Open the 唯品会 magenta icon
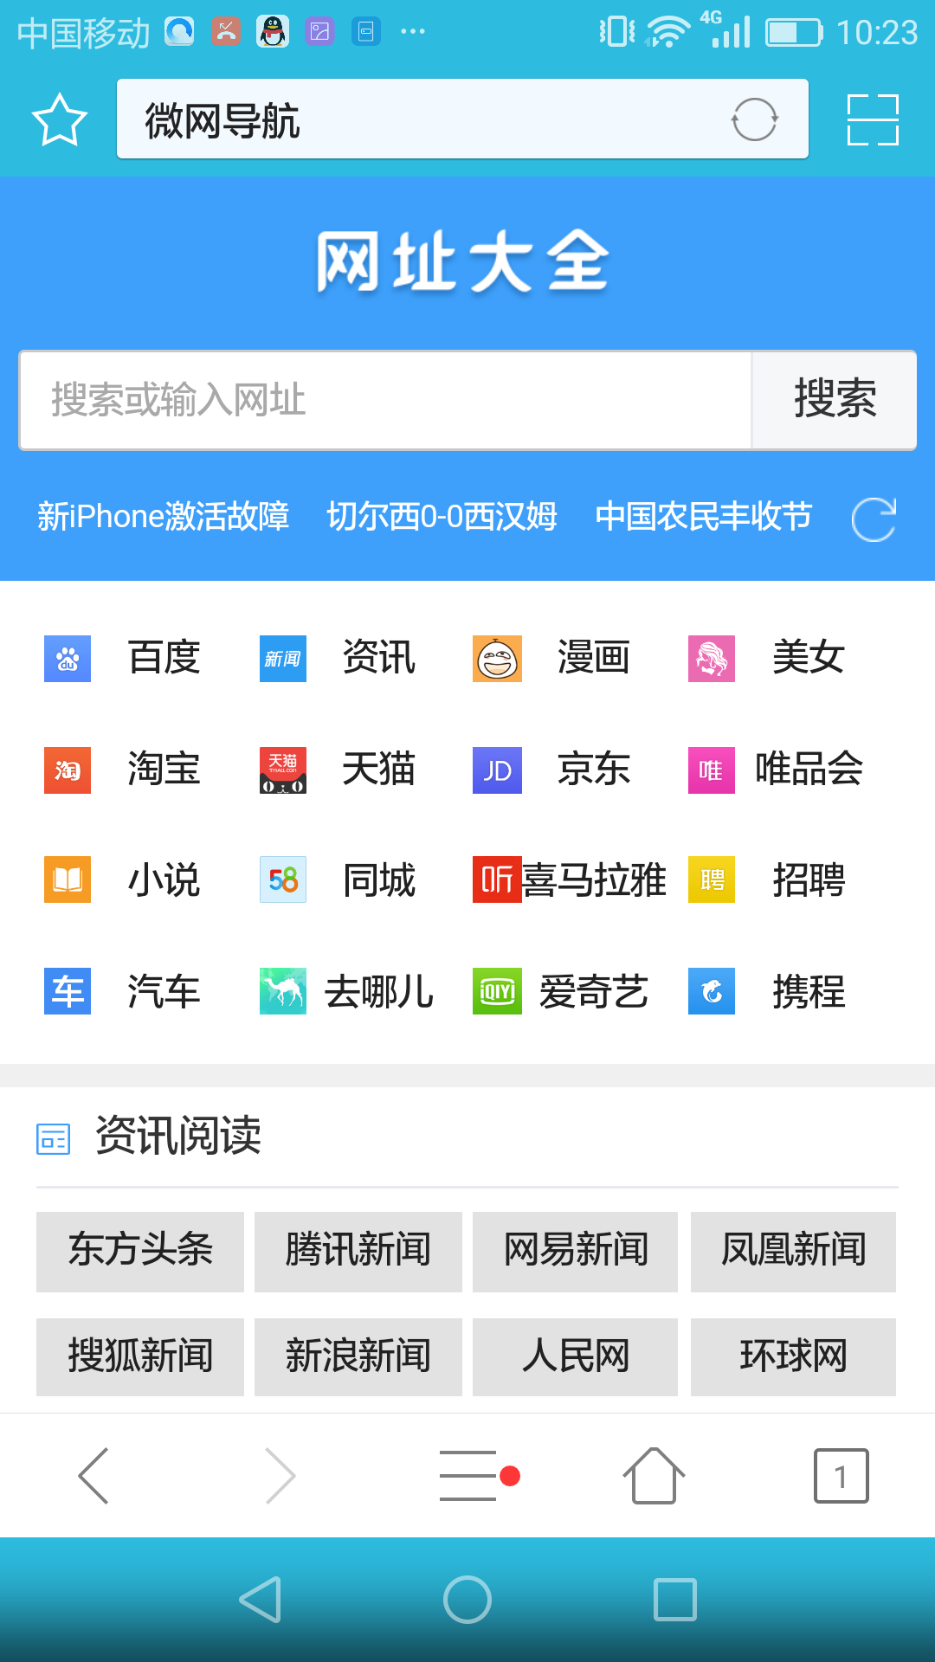This screenshot has width=935, height=1662. [712, 770]
